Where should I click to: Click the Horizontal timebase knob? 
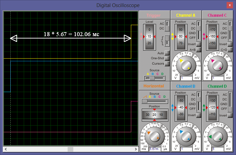[x=154, y=136]
